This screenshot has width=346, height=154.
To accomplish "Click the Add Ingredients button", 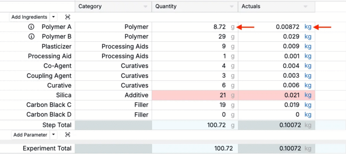I will pos(29,17).
